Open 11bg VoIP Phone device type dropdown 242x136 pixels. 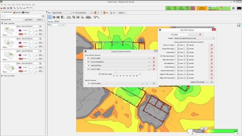tap(120, 65)
